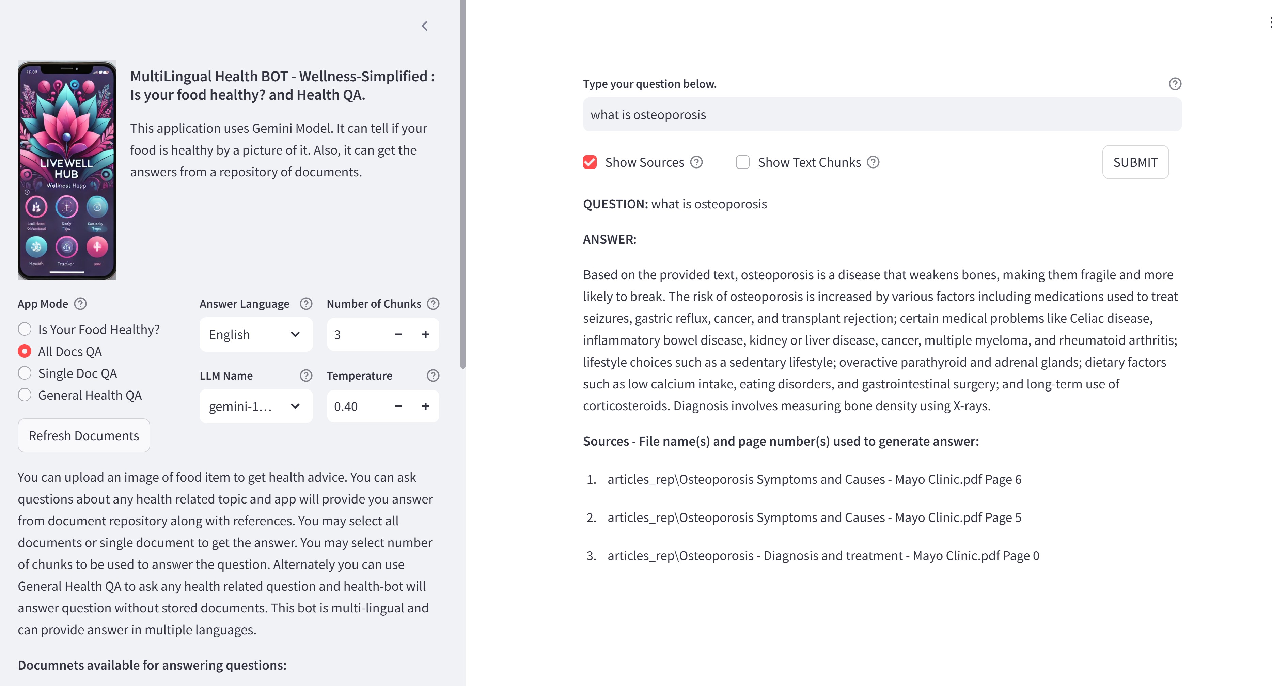This screenshot has height=686, width=1272.
Task: Collapse the sidebar with the arrow icon
Action: coord(425,26)
